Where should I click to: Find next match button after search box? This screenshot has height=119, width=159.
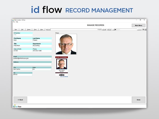point(140,30)
